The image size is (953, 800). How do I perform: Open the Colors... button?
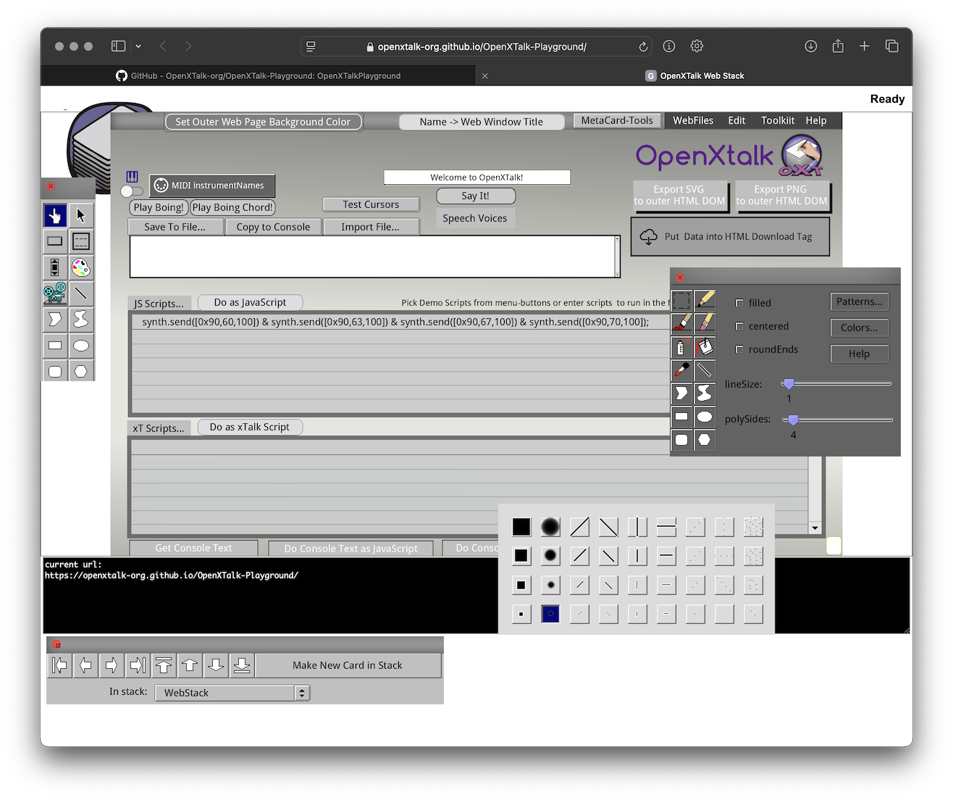(860, 328)
